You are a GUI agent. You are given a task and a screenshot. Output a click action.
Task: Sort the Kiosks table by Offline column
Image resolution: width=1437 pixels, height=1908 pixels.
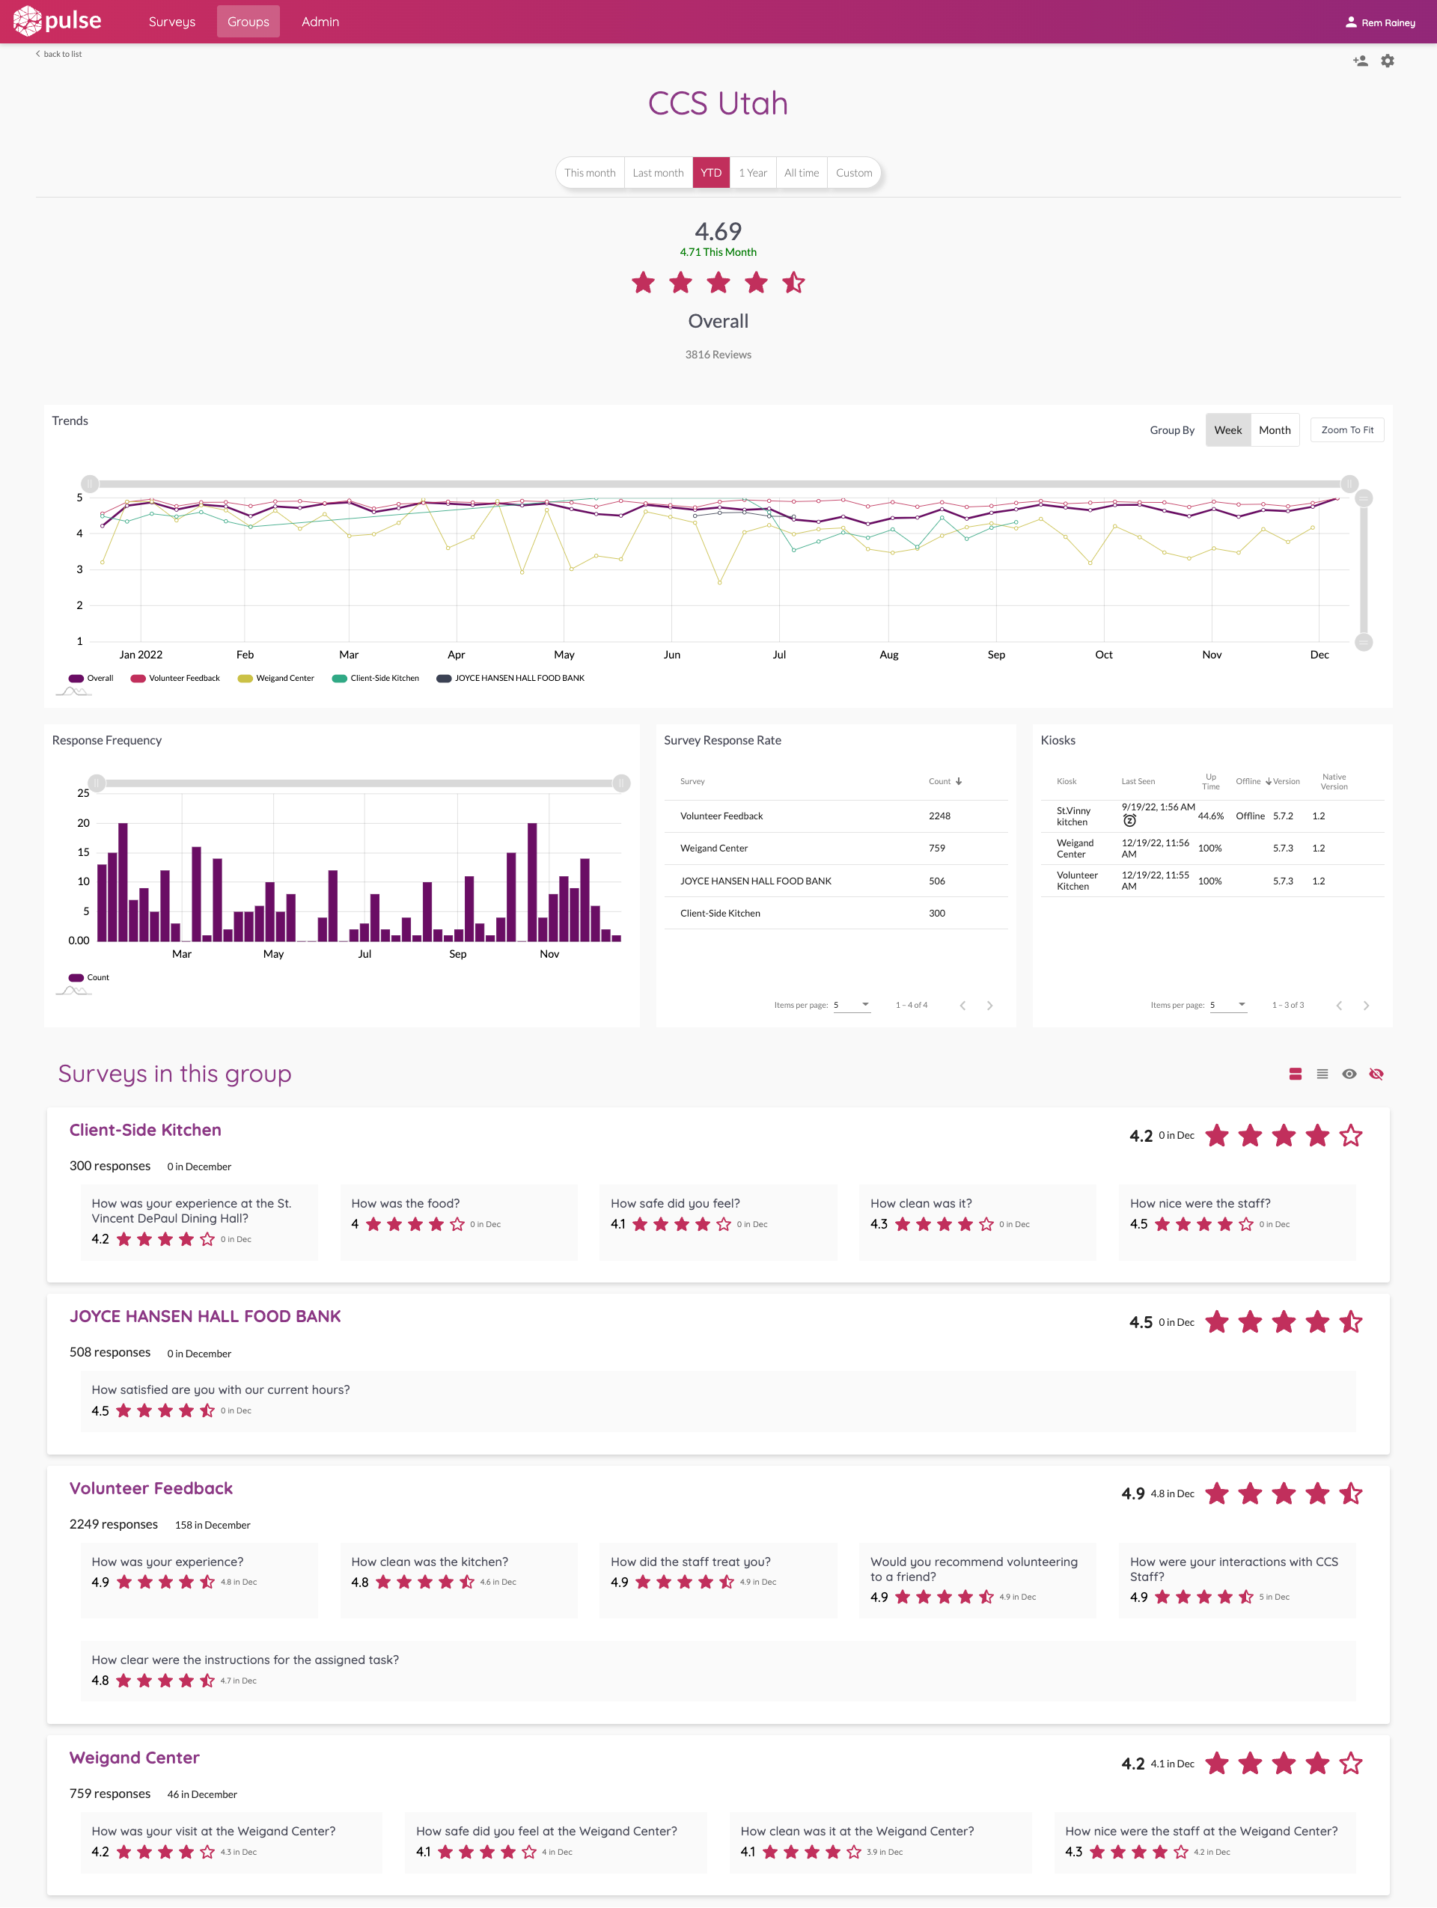point(1248,781)
